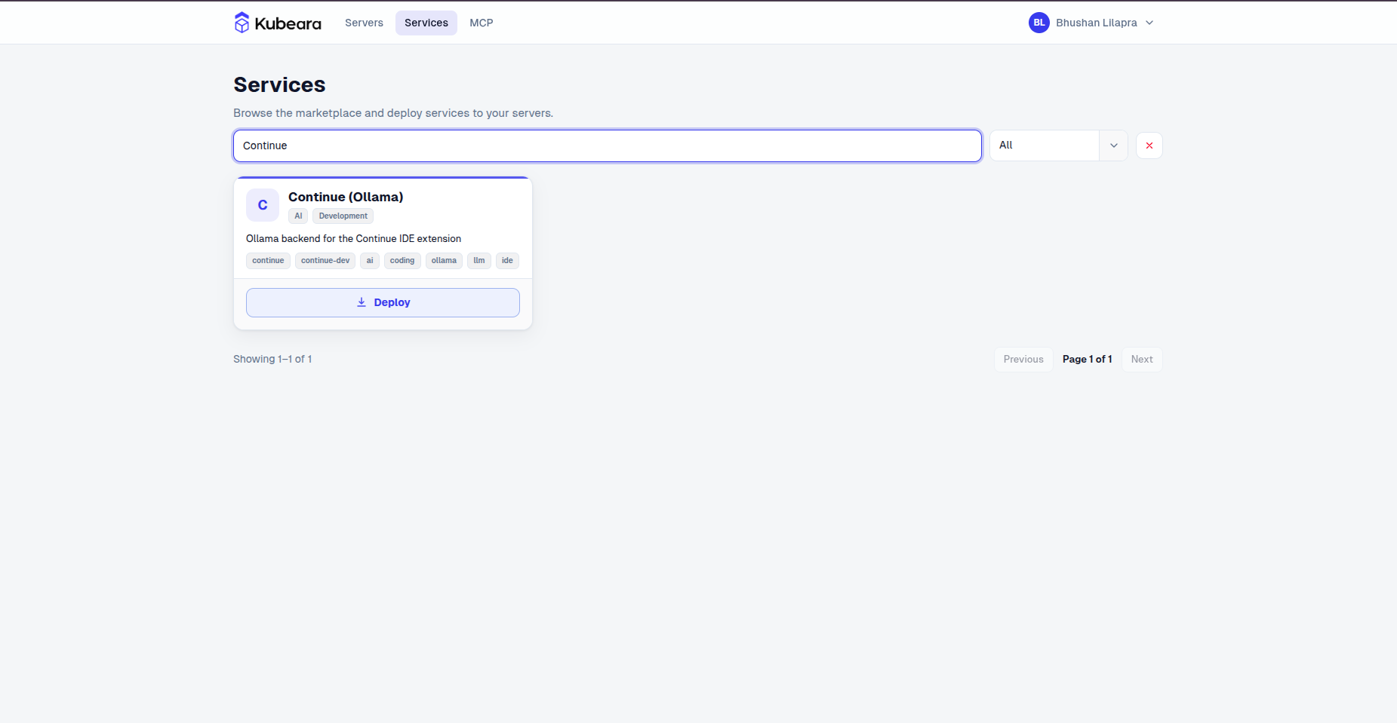Click the Showing 1–1 of 1 text
Image resolution: width=1397 pixels, height=723 pixels.
272,360
